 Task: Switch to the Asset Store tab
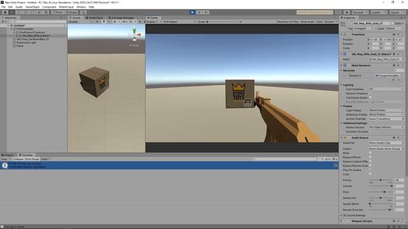point(94,18)
